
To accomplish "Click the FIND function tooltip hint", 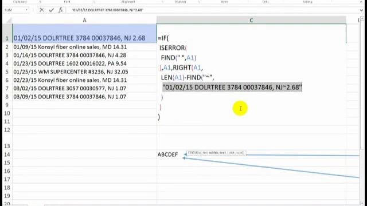I will click(x=216, y=153).
